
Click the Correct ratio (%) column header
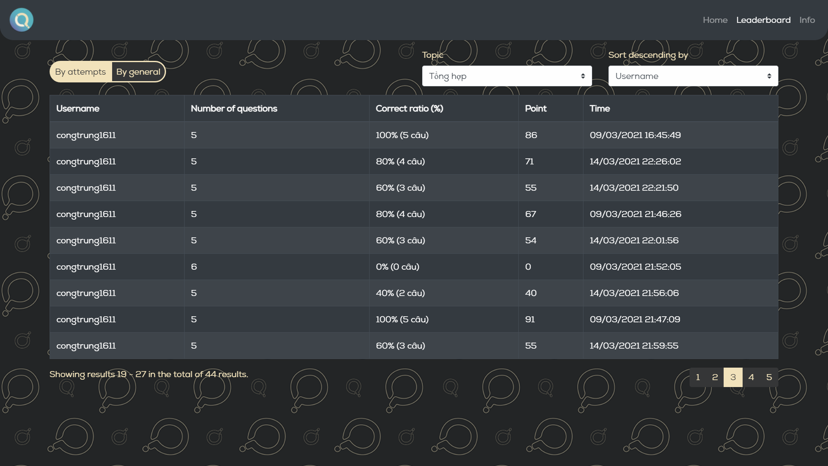(x=409, y=109)
